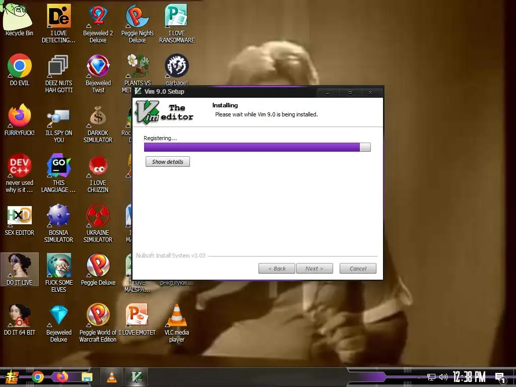Cancel the Vim 9.0 installation
516x387 pixels.
click(x=358, y=269)
